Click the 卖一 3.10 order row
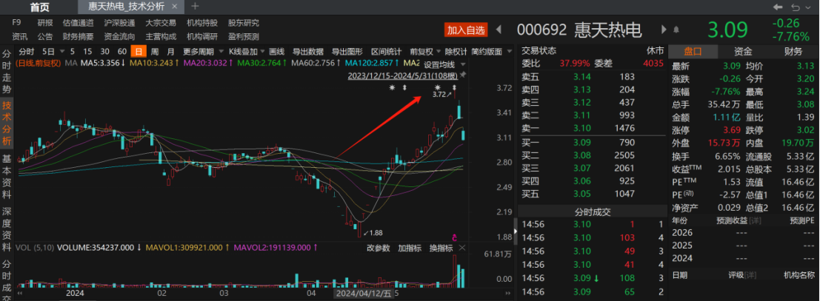The width and height of the screenshot is (820, 301). tap(591, 128)
